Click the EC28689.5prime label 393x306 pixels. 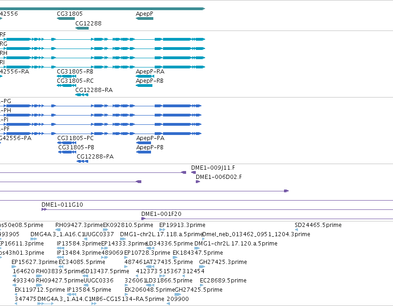click(224, 281)
